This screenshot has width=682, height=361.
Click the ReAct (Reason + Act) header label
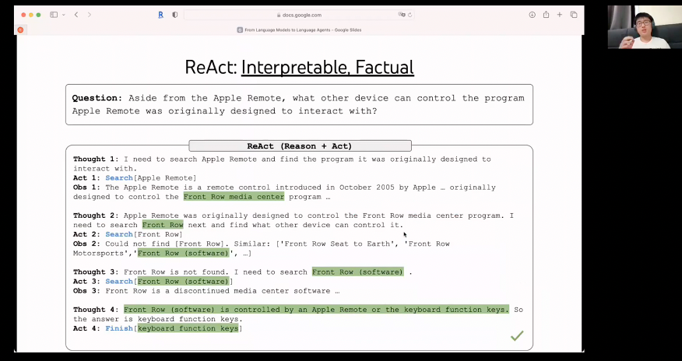[300, 146]
